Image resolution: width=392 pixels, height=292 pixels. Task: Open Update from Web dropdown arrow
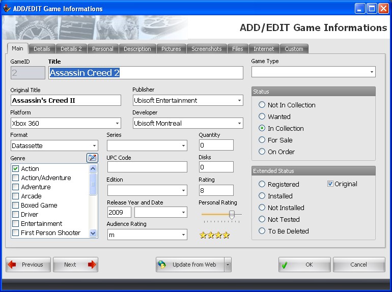(x=228, y=265)
